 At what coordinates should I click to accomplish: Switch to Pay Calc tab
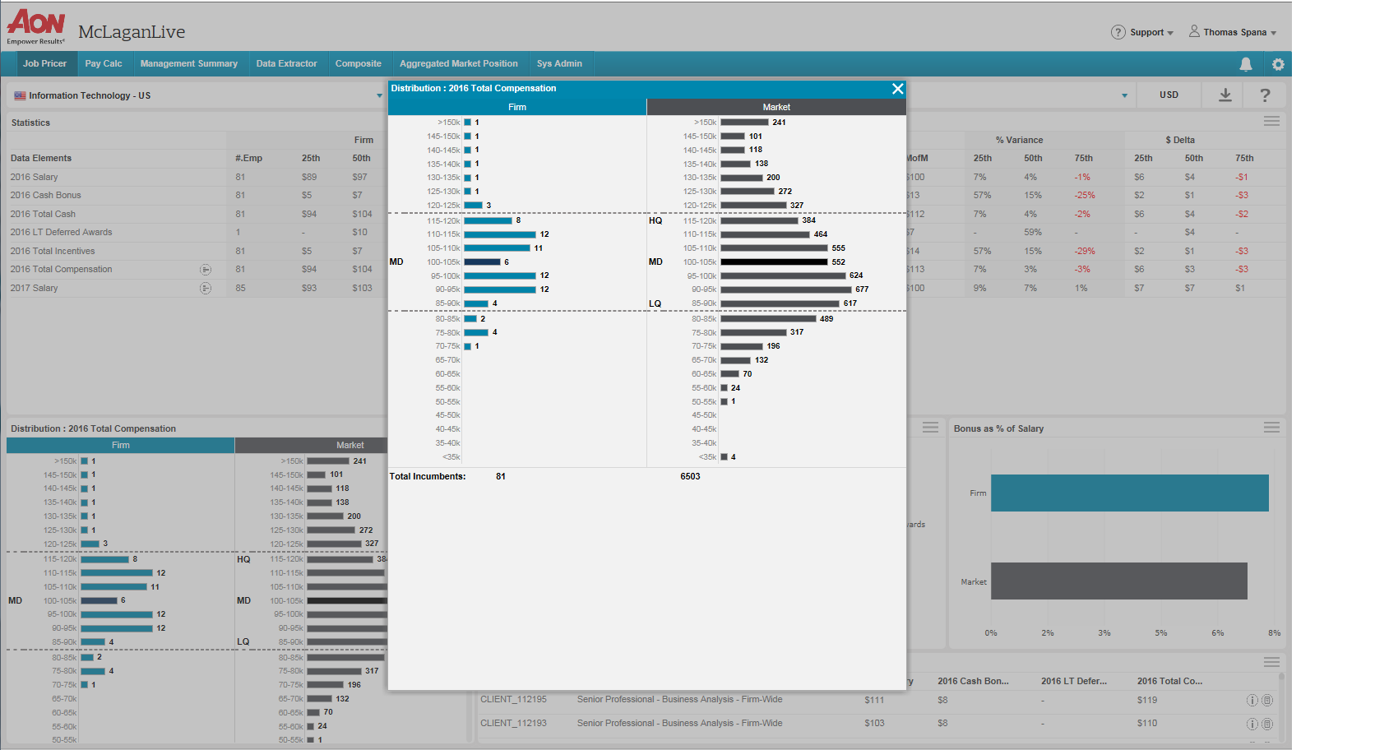(104, 63)
